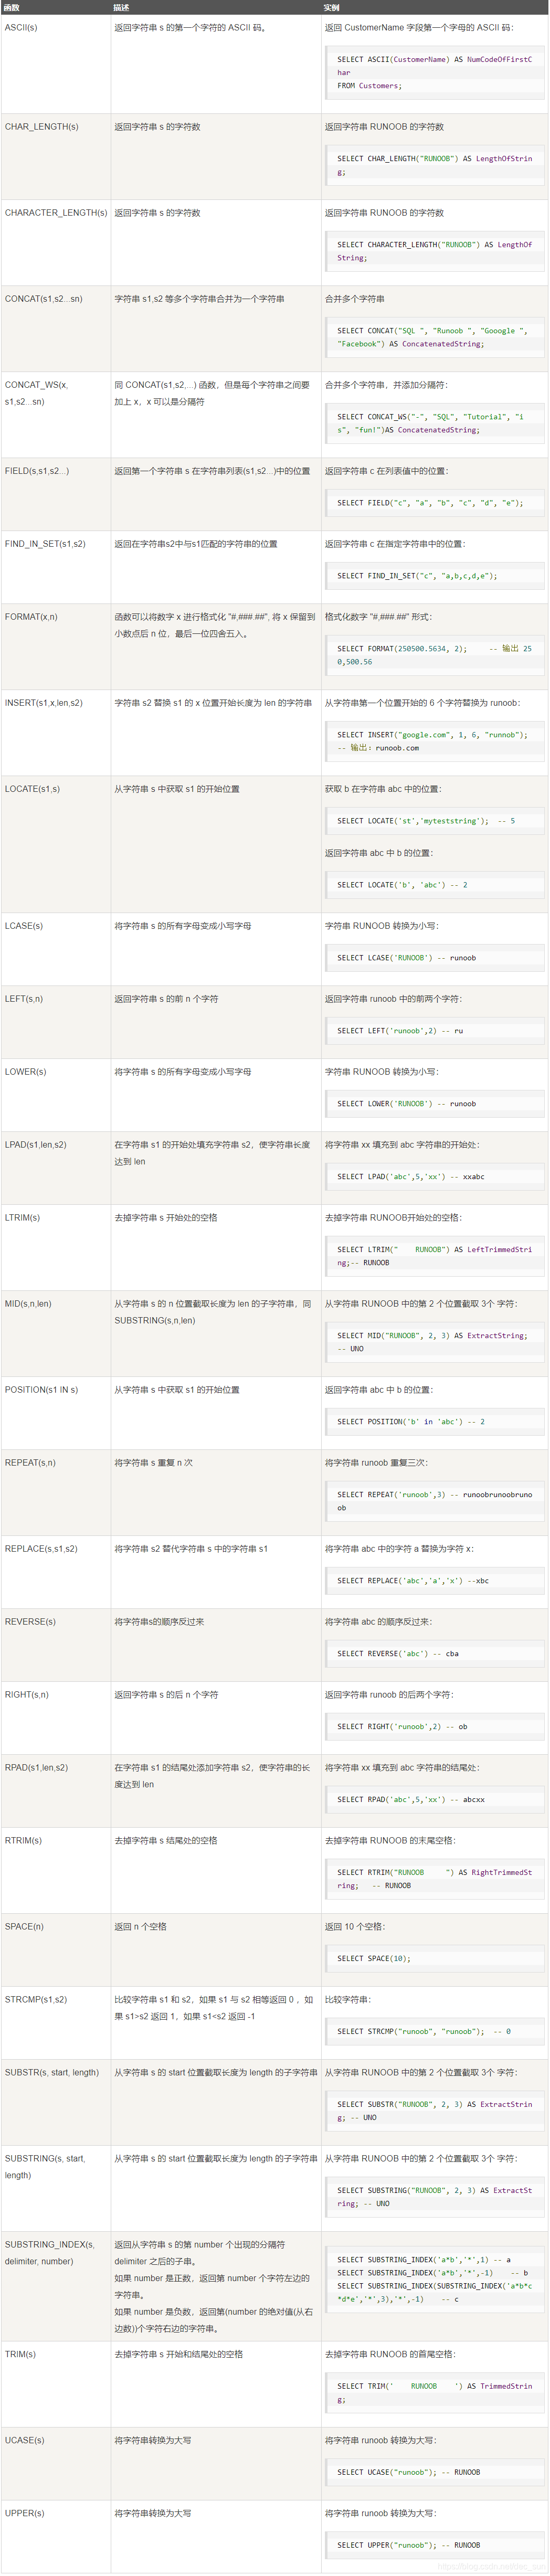Click the LCASE(s) function name
Viewport: 550px width, 2576px height.
pos(24,926)
